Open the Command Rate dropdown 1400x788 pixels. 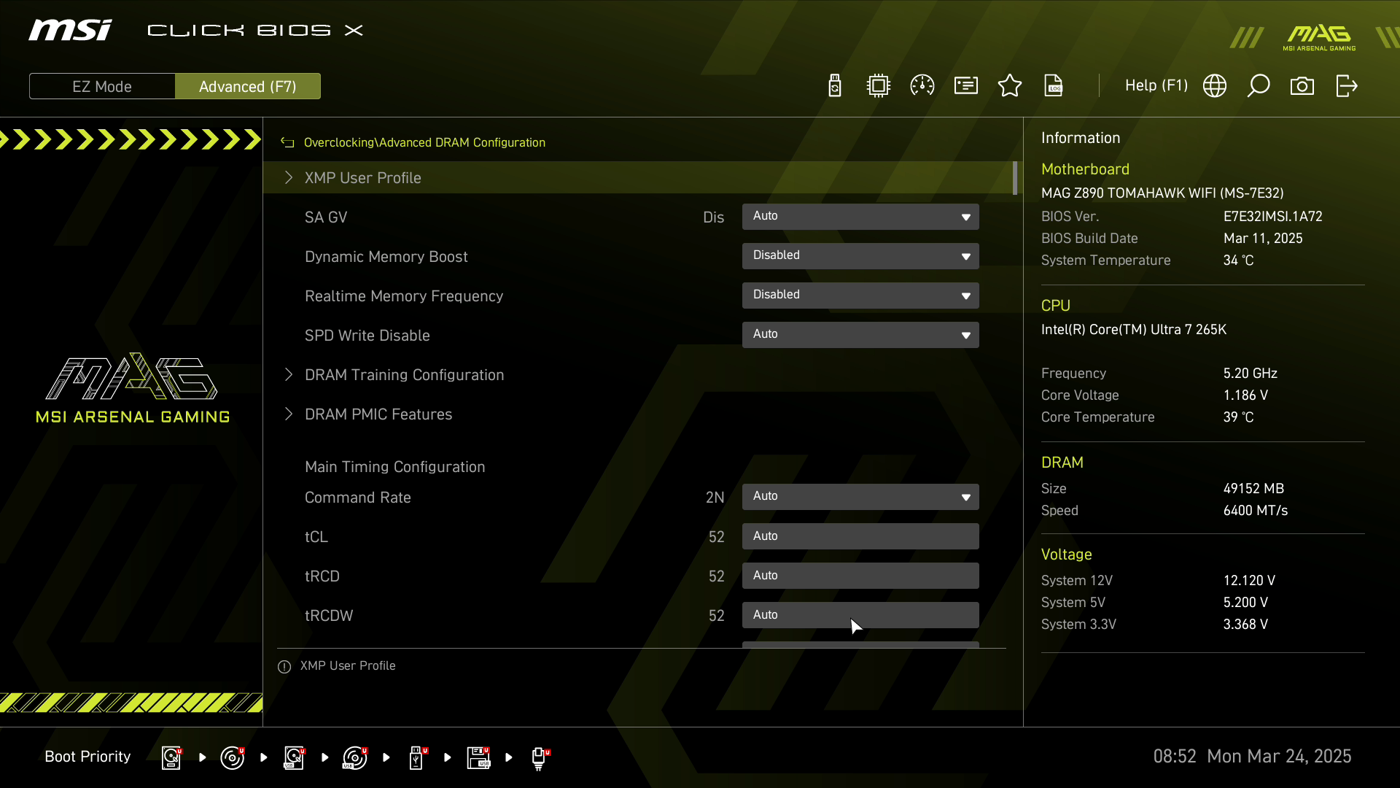click(x=860, y=497)
